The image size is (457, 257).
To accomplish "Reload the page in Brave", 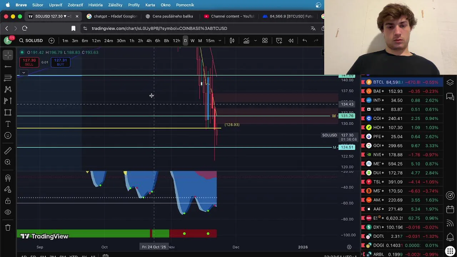I will 25,29.
